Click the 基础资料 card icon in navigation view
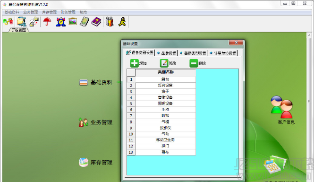The image size is (314, 182). coord(84,82)
